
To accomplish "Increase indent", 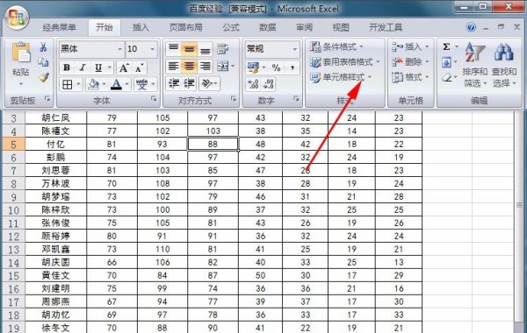I will pos(190,83).
